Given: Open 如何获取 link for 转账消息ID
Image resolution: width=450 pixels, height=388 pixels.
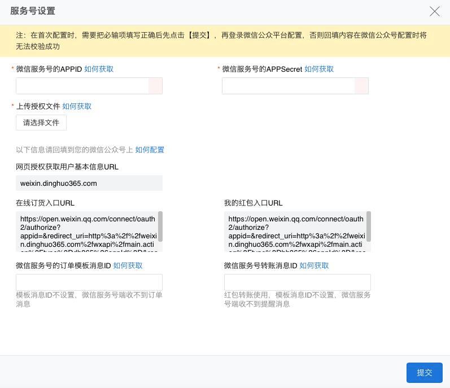Looking at the screenshot, I should pyautogui.click(x=314, y=265).
